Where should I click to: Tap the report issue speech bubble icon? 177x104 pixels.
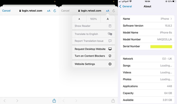point(110,41)
